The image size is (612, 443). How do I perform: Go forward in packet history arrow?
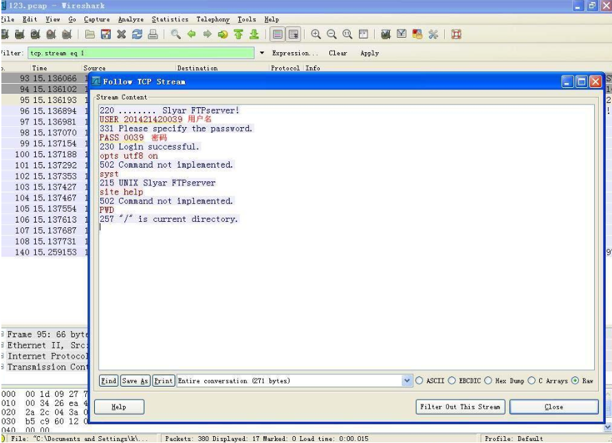click(207, 34)
